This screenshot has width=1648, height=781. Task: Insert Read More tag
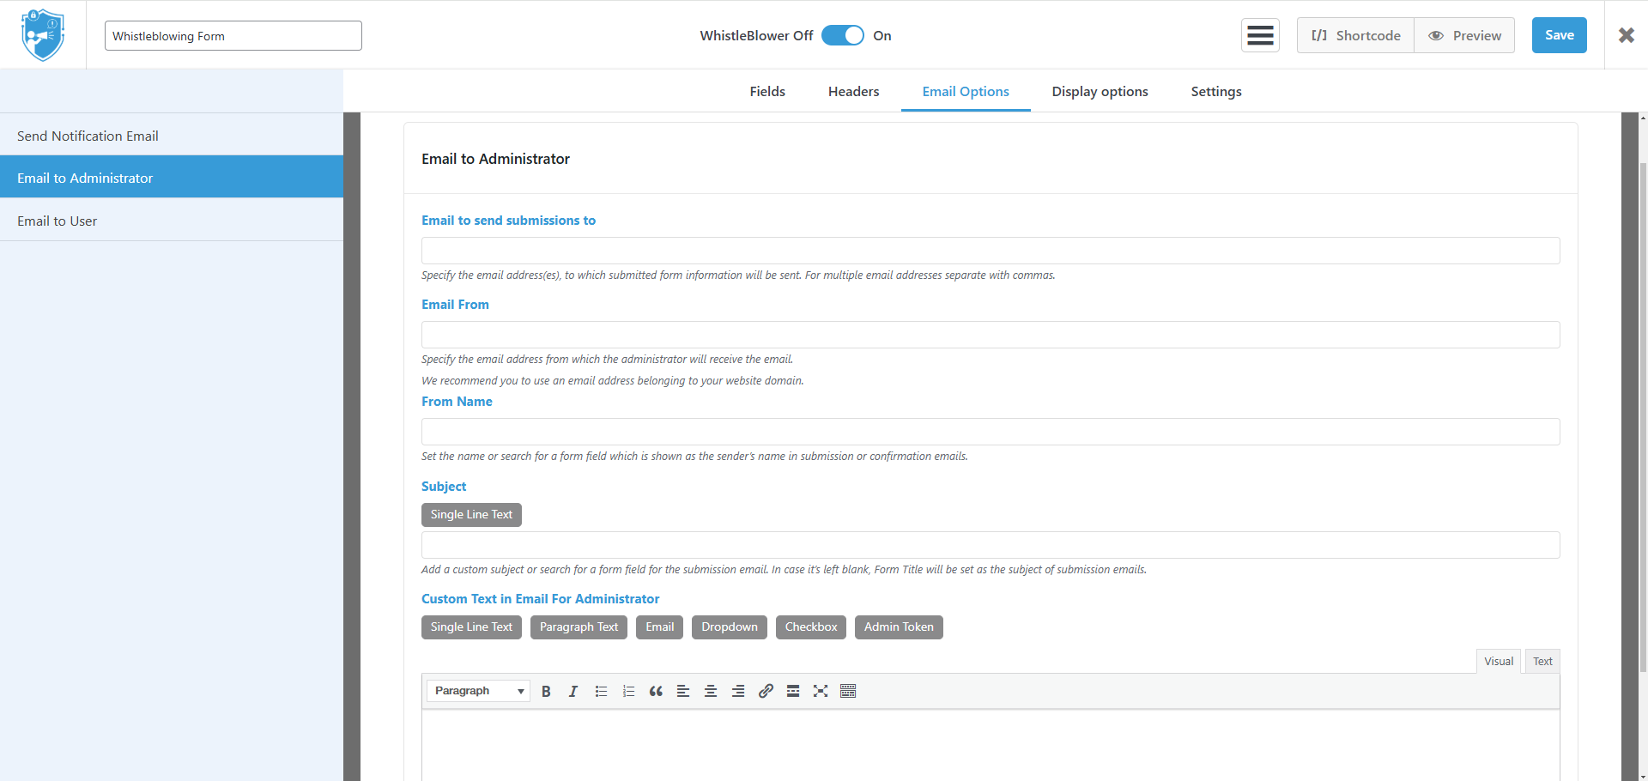tap(793, 691)
